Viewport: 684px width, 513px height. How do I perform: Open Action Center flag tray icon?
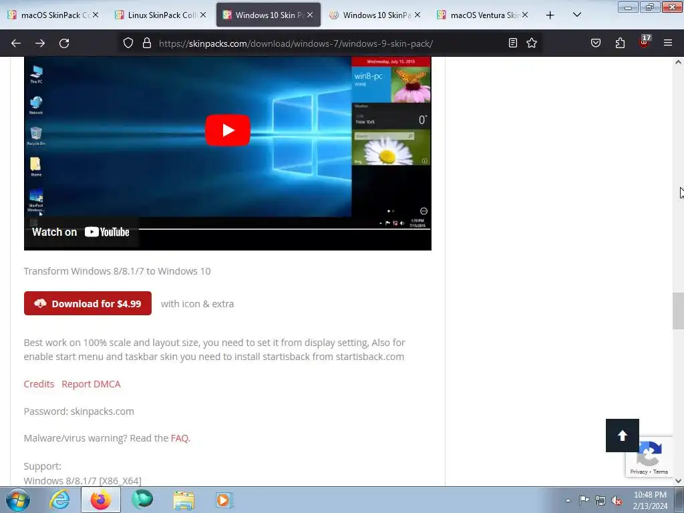coord(584,500)
